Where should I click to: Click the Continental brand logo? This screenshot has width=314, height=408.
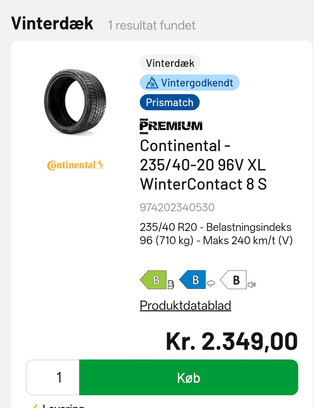click(x=76, y=165)
